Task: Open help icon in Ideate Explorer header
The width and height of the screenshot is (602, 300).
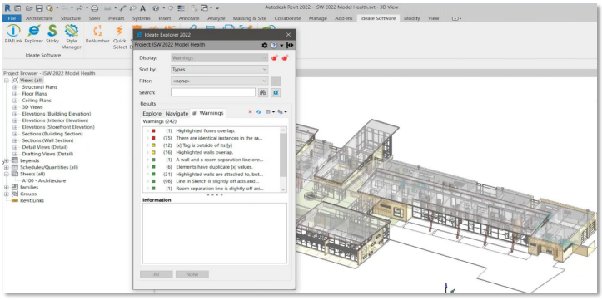Action: coord(274,45)
